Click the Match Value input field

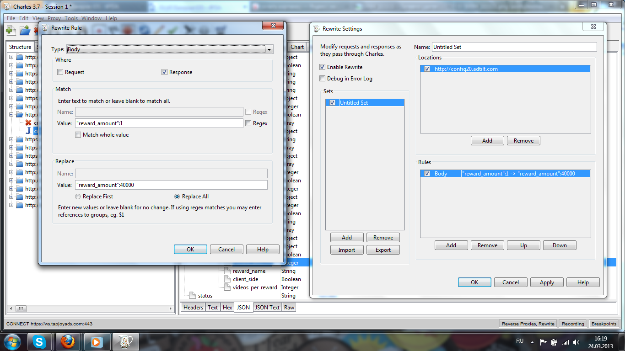click(x=159, y=123)
